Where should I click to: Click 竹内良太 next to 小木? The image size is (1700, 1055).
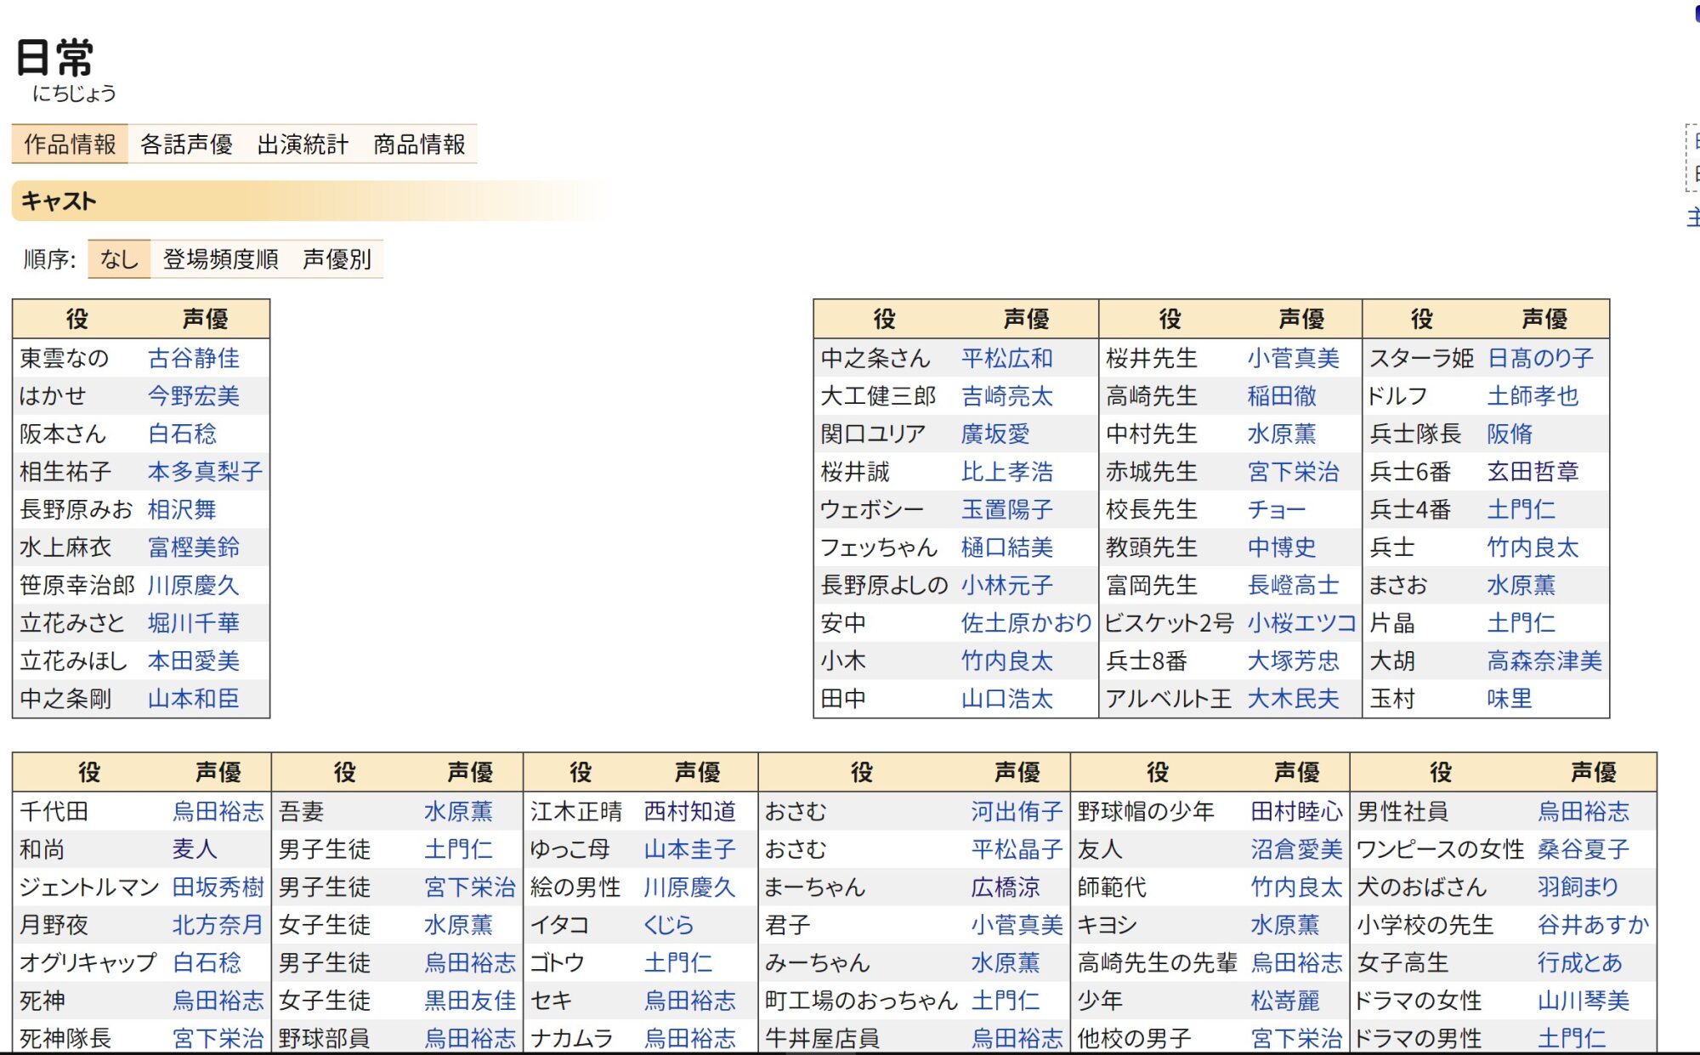[x=1007, y=661]
